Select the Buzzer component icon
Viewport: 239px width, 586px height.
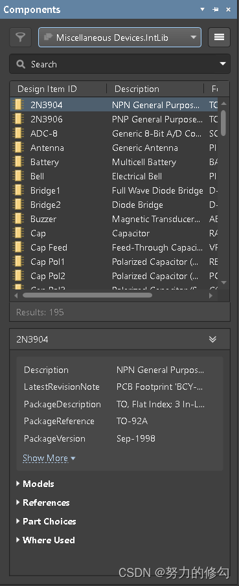18,219
